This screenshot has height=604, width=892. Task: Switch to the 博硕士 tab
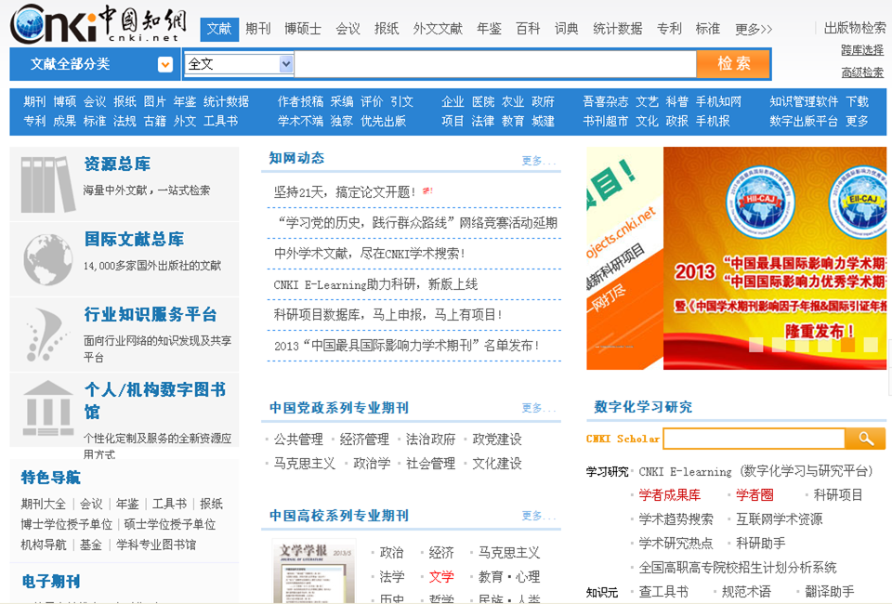(x=303, y=29)
